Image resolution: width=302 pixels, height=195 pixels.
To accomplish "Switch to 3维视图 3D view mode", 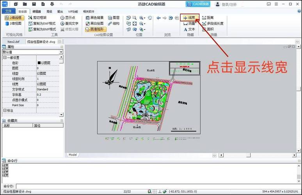I will click(x=13, y=23).
